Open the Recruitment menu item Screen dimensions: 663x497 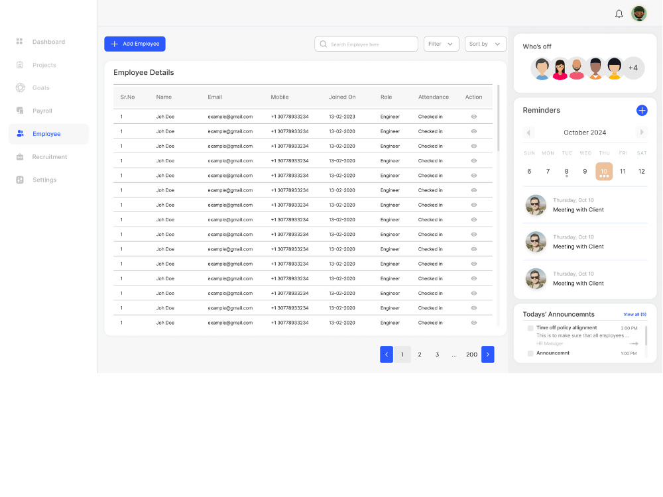(48, 157)
